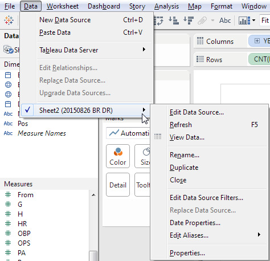The width and height of the screenshot is (270, 261).
Task: Click the number icon beside HR
Action: [x=8, y=223]
